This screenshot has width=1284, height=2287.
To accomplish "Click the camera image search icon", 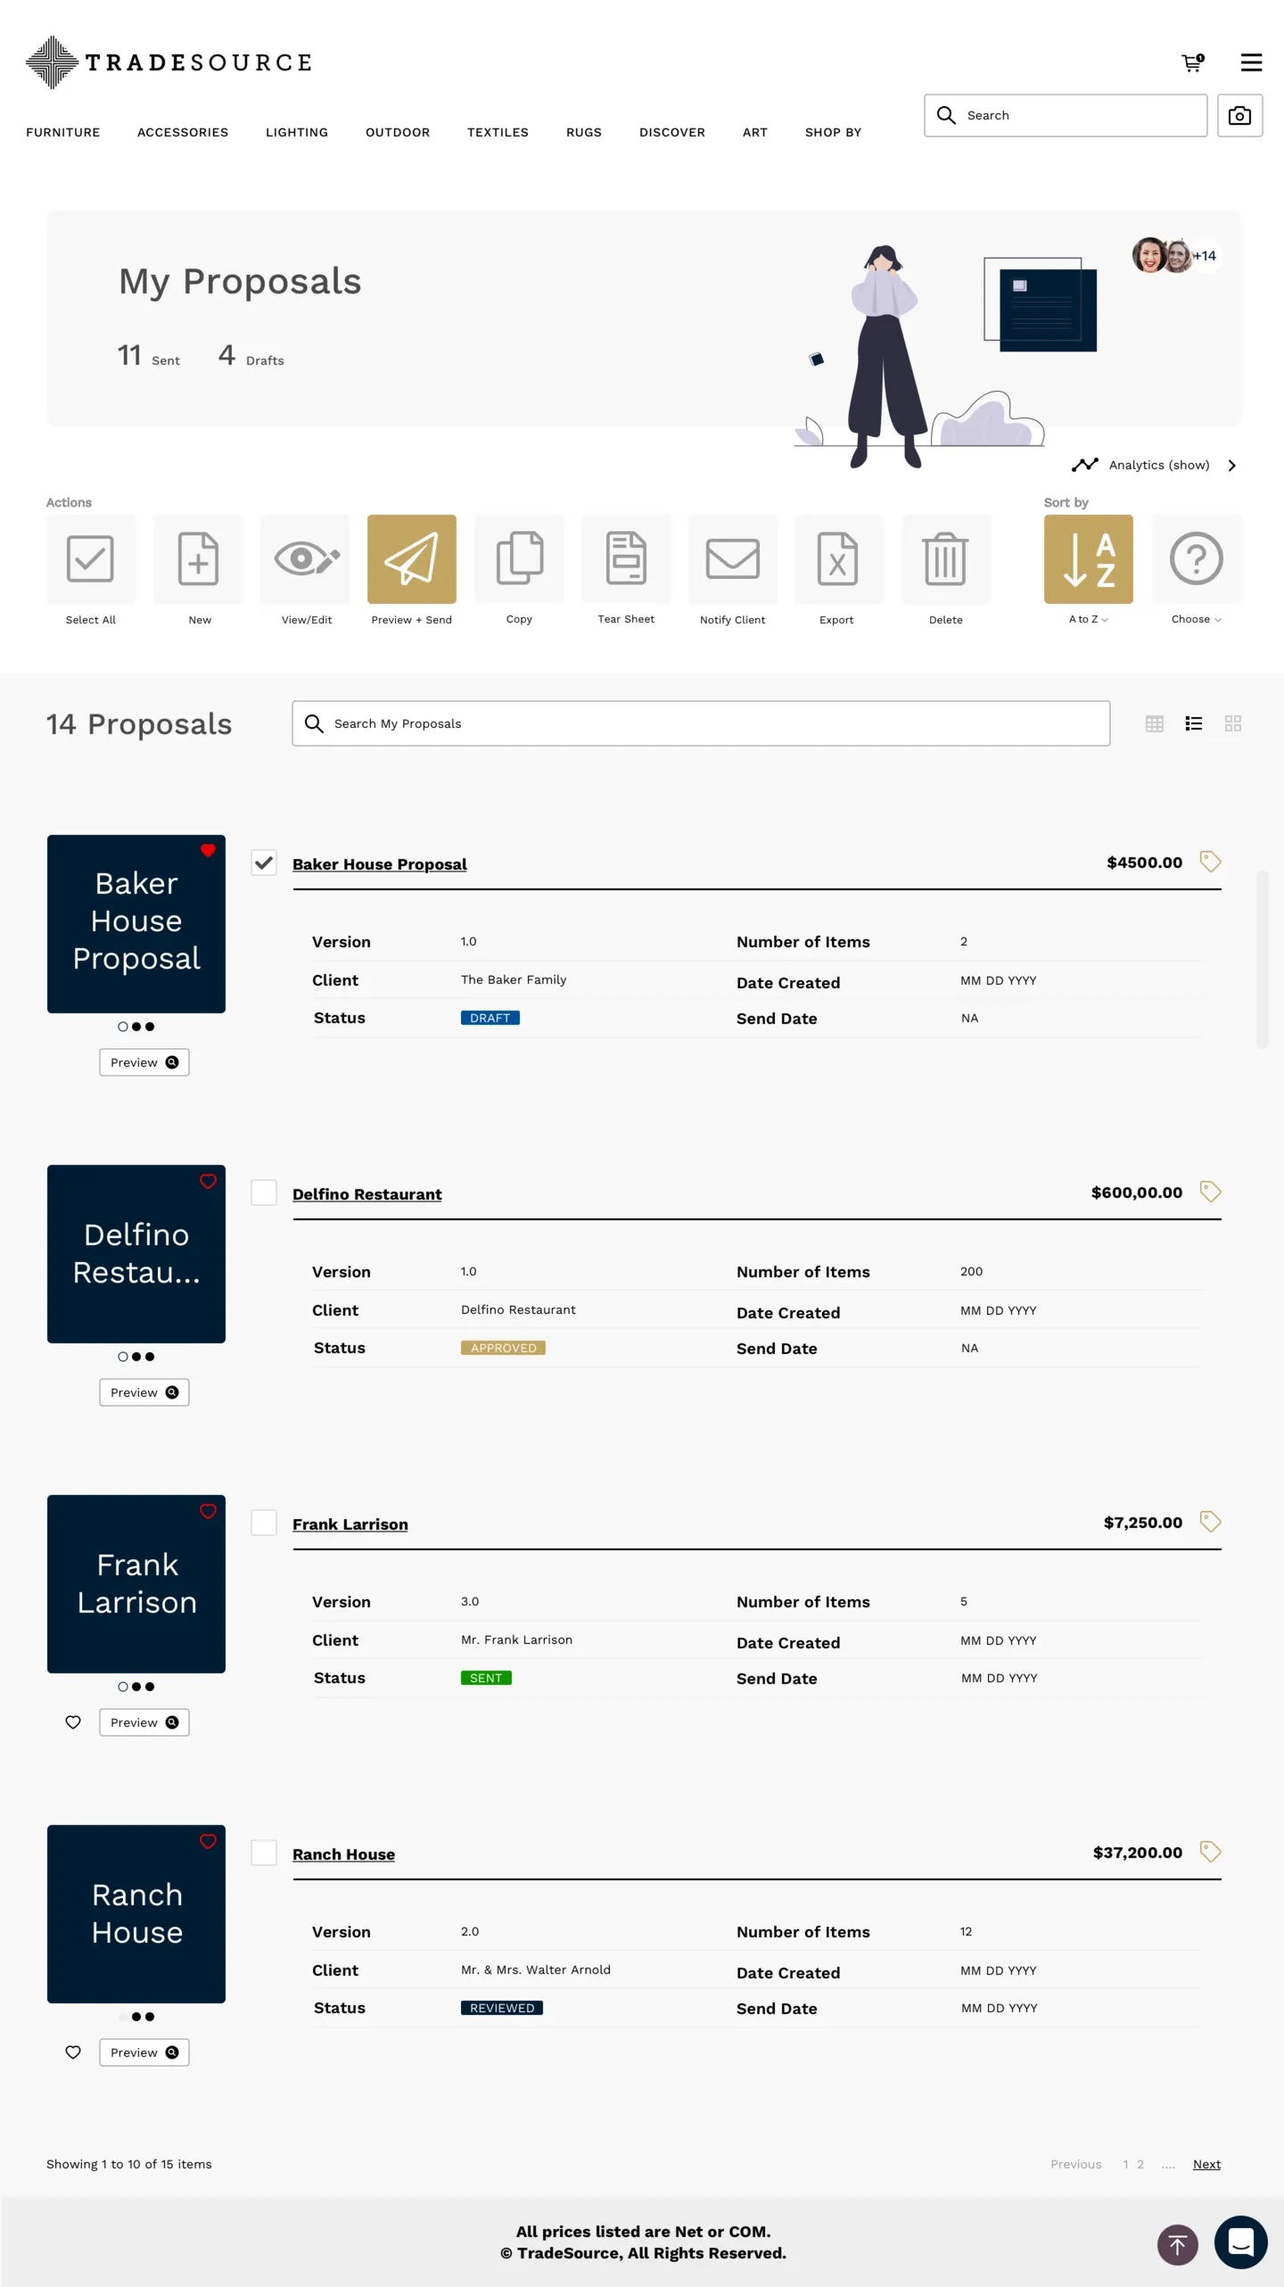I will tap(1239, 115).
